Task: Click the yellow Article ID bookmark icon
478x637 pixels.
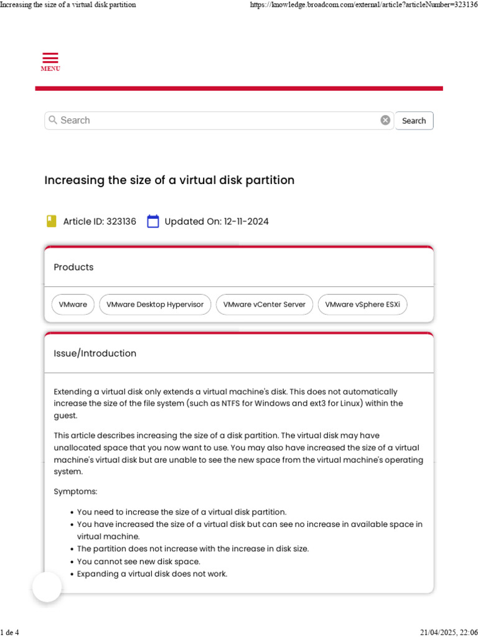Action: click(51, 221)
